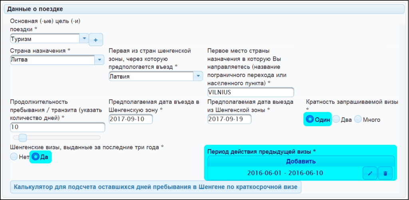Click the 'Добавить' button for previous visa
The height and width of the screenshot is (200, 409).
[301, 161]
